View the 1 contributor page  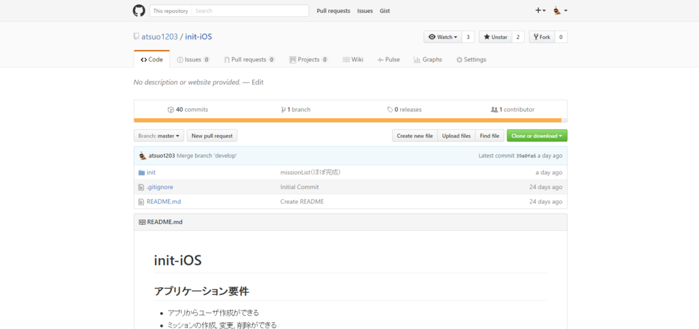pyautogui.click(x=513, y=109)
